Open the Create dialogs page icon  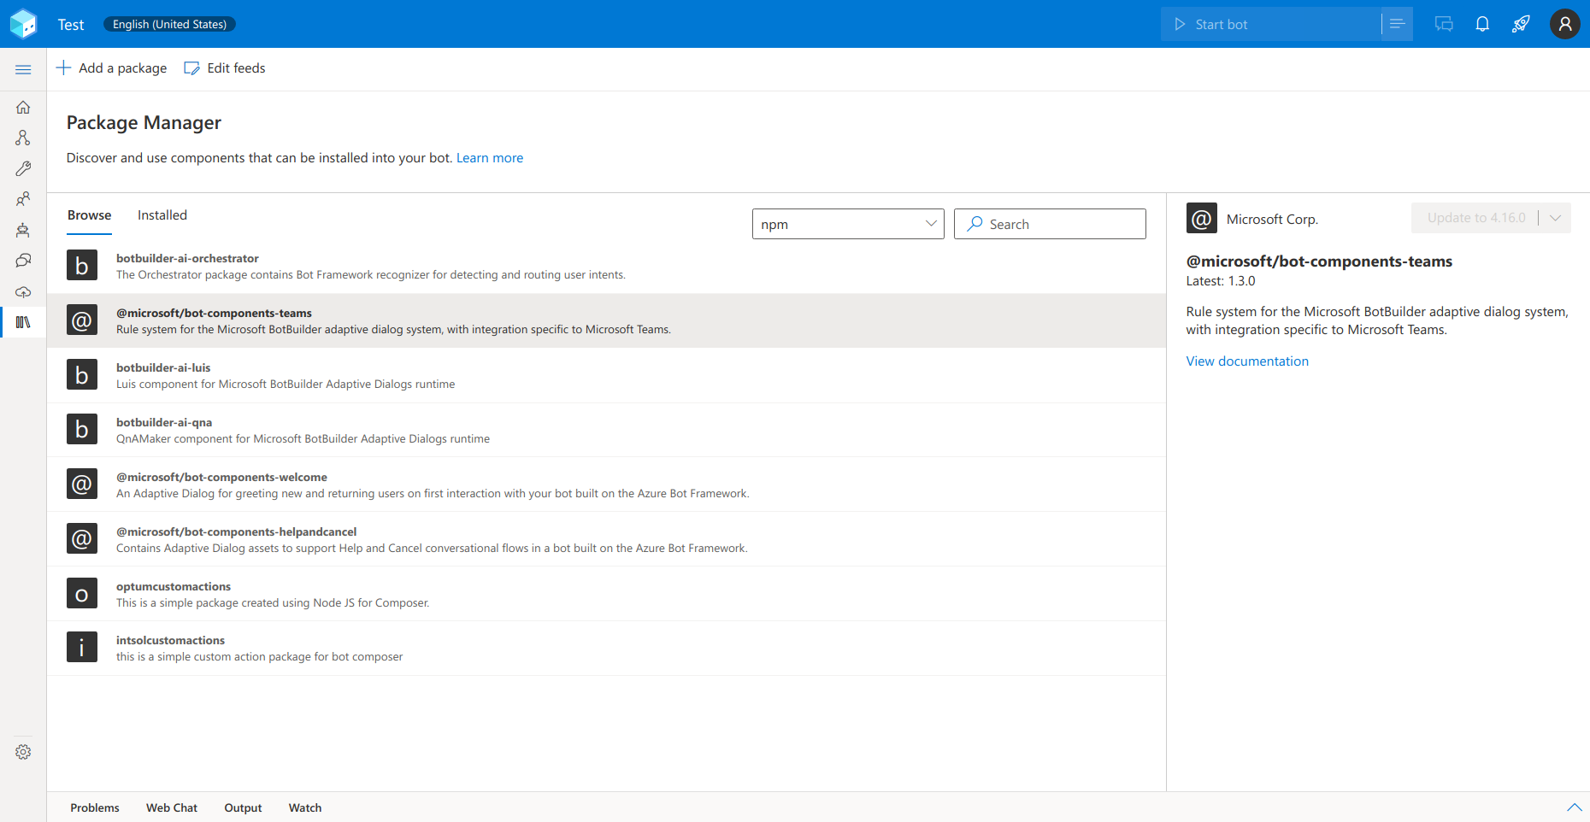coord(23,138)
